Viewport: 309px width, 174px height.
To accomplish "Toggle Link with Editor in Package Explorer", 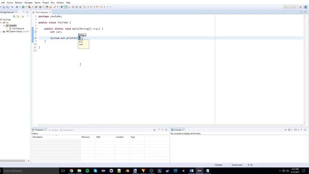I will [x=18, y=16].
